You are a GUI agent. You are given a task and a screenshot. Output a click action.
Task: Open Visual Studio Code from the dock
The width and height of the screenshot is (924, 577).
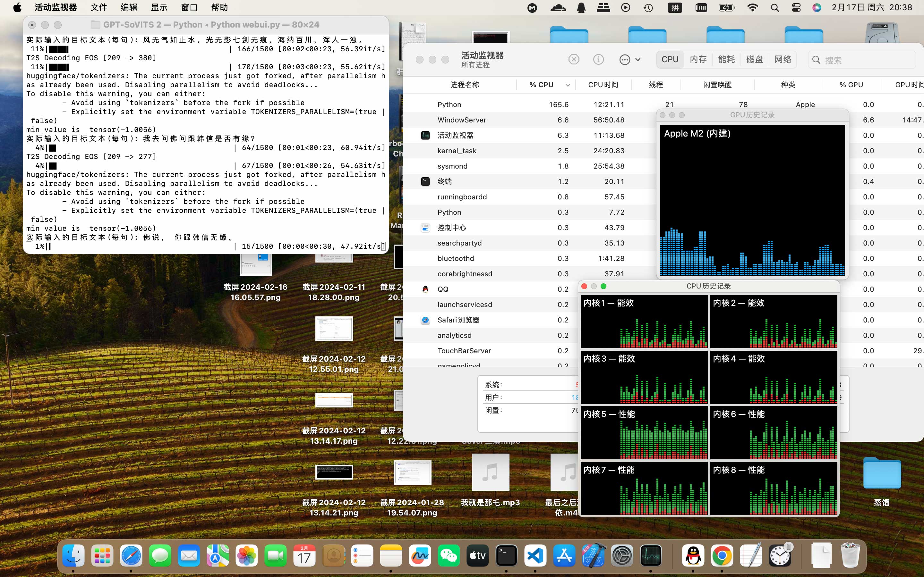point(535,555)
